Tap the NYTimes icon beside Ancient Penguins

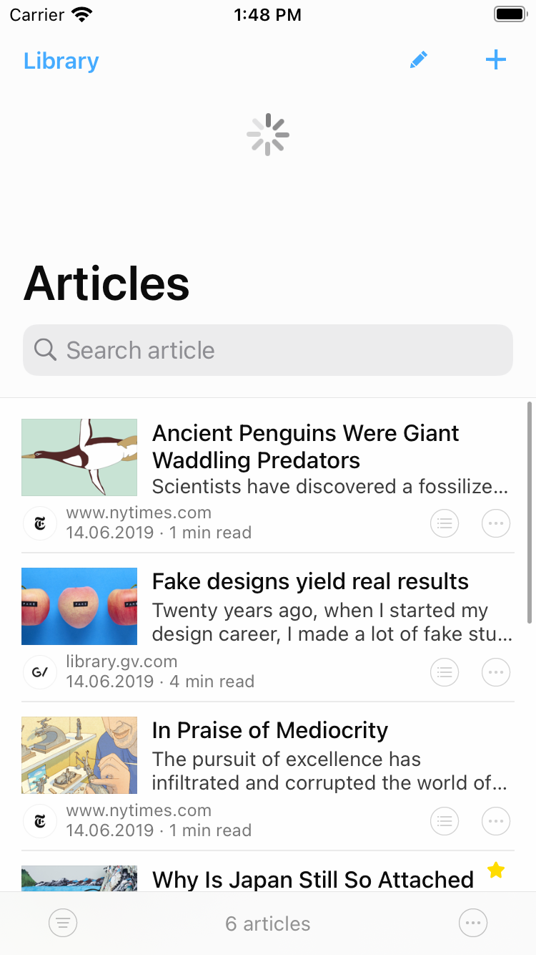40,523
